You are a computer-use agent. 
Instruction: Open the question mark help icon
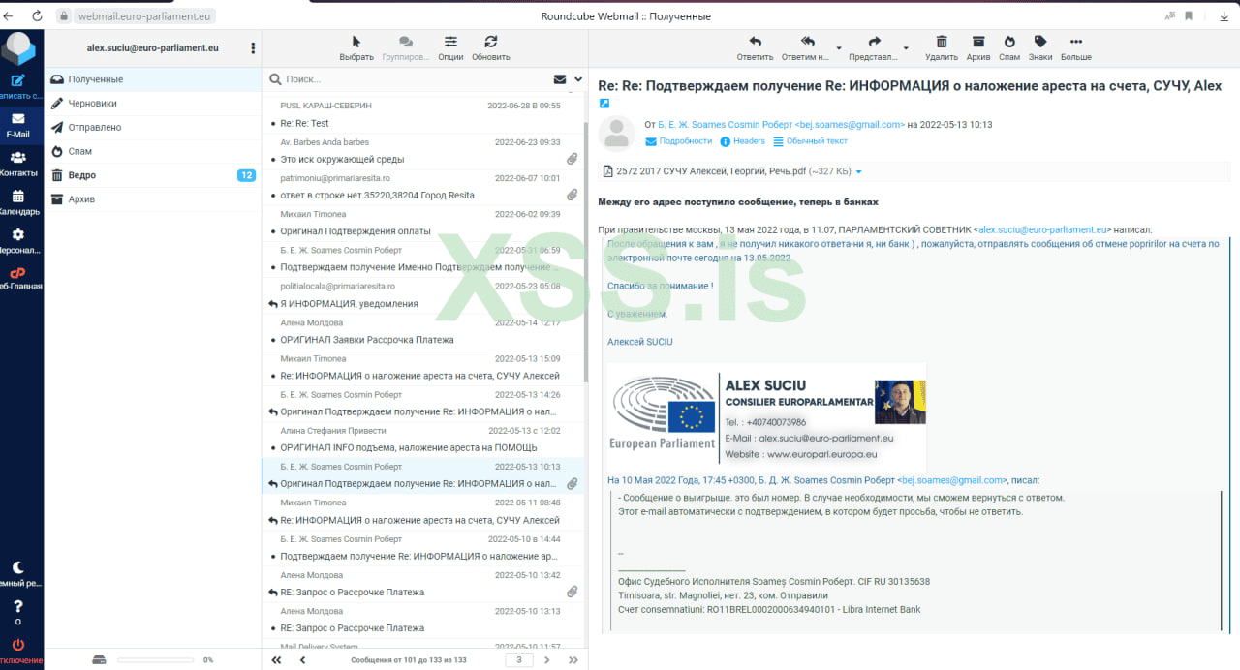pos(18,613)
